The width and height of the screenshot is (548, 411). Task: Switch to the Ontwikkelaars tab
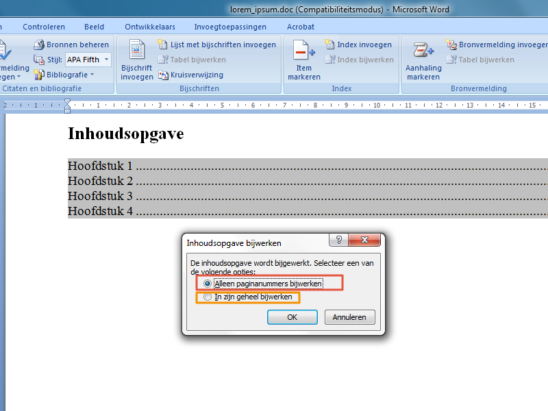tap(150, 27)
